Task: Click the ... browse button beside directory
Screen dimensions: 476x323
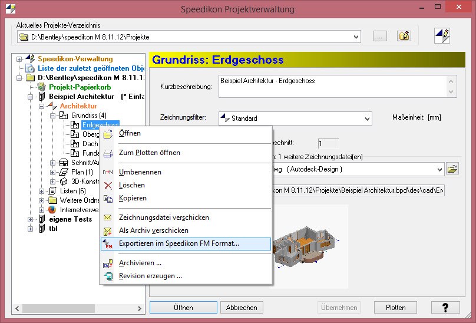Action: pos(380,37)
